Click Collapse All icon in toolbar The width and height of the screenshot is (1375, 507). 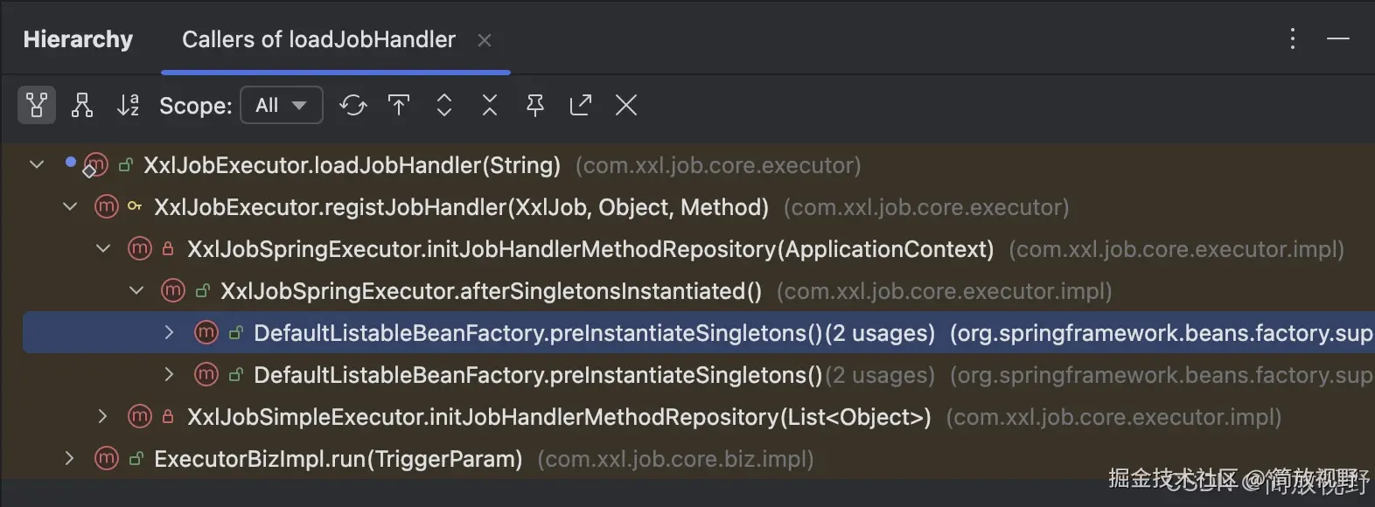pyautogui.click(x=490, y=106)
